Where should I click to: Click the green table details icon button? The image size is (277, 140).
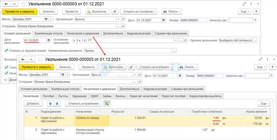tap(107, 103)
